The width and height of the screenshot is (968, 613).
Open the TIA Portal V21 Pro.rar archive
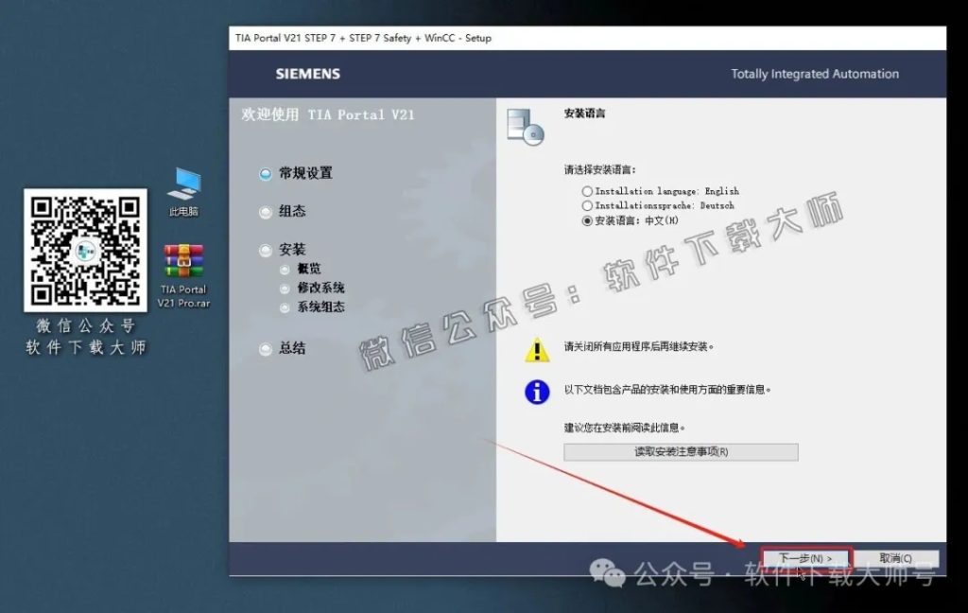pos(182,262)
